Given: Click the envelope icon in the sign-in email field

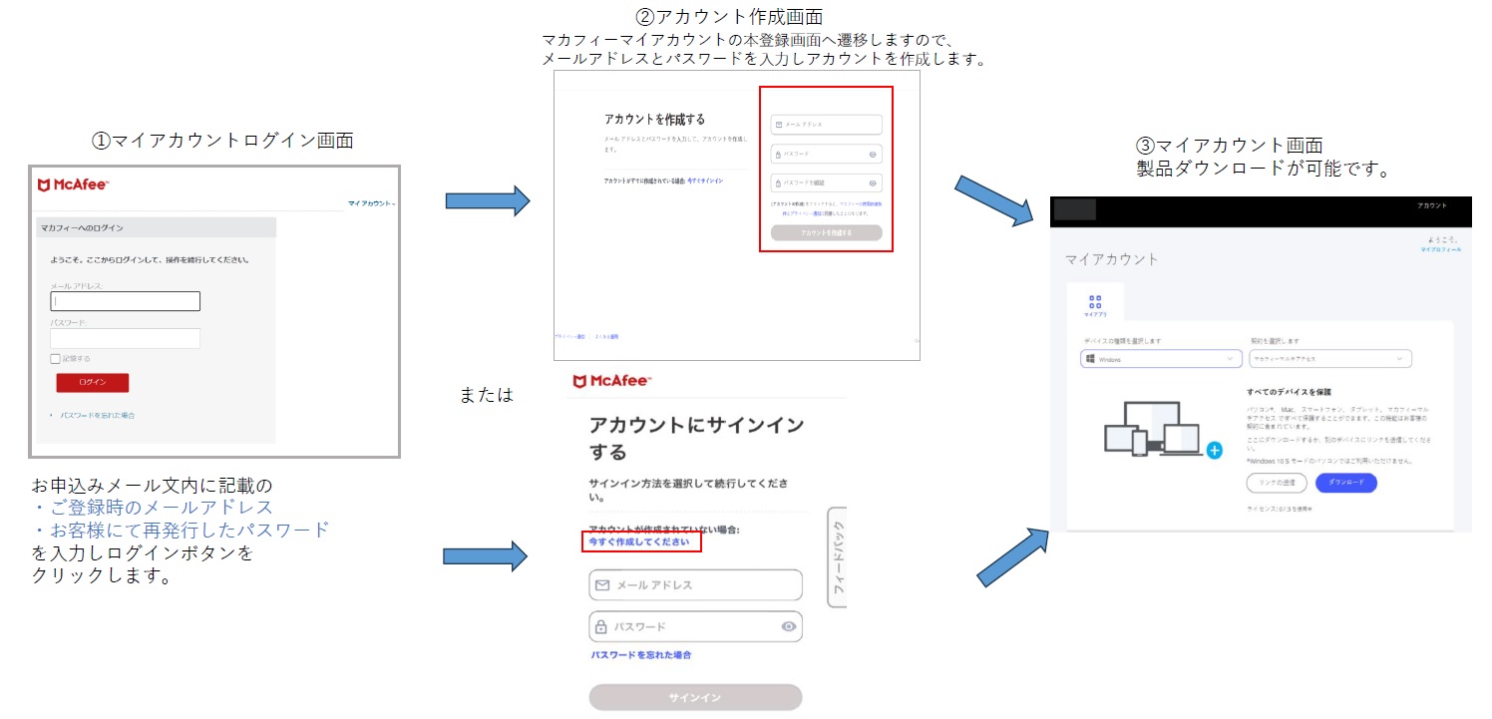Looking at the screenshot, I should (601, 585).
